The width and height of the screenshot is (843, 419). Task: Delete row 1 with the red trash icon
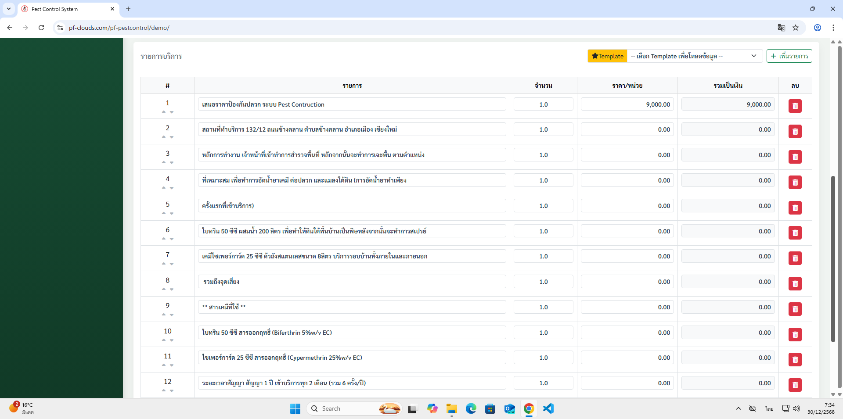[795, 106]
